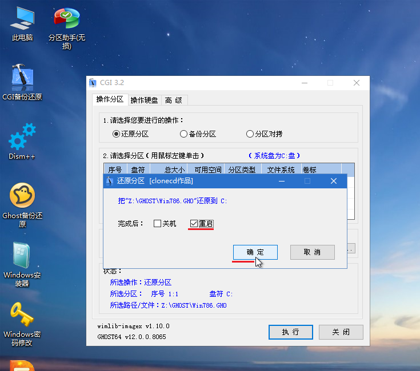Open Windows安装器 desktop icon
Viewport: 420px width, 371px height.
click(22, 264)
